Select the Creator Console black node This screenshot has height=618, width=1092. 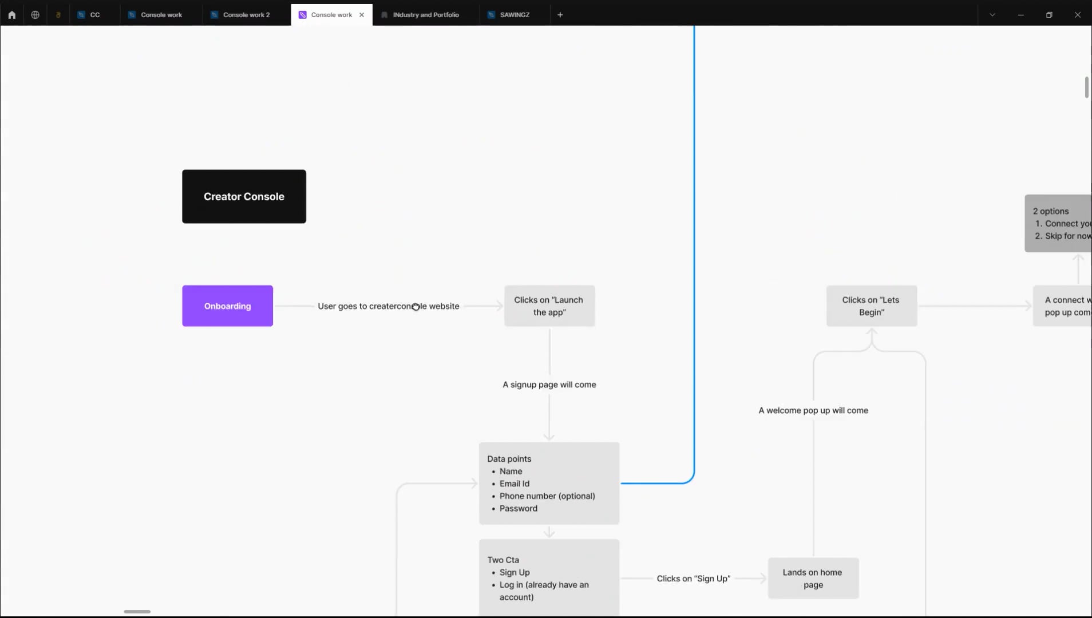244,196
